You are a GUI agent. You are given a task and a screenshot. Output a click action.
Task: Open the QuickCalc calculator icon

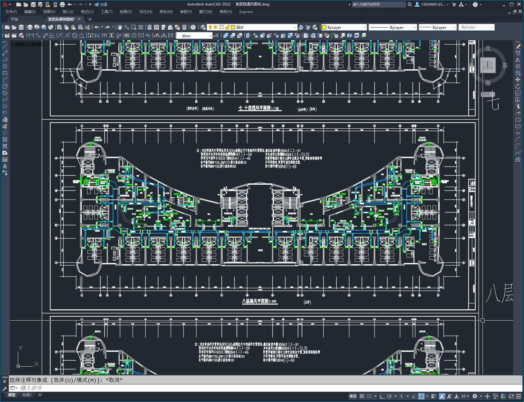[x=184, y=27]
